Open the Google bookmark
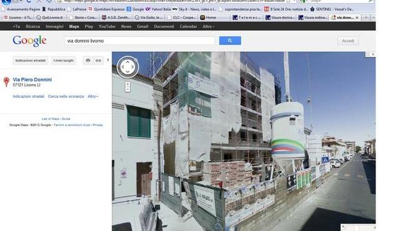 [x=135, y=9]
